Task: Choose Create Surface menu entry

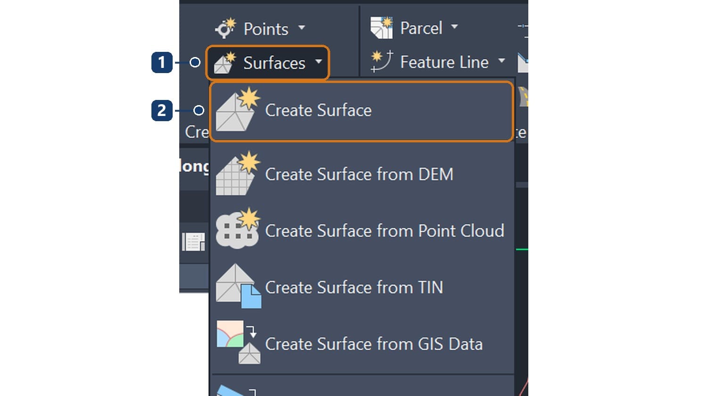Action: point(361,111)
